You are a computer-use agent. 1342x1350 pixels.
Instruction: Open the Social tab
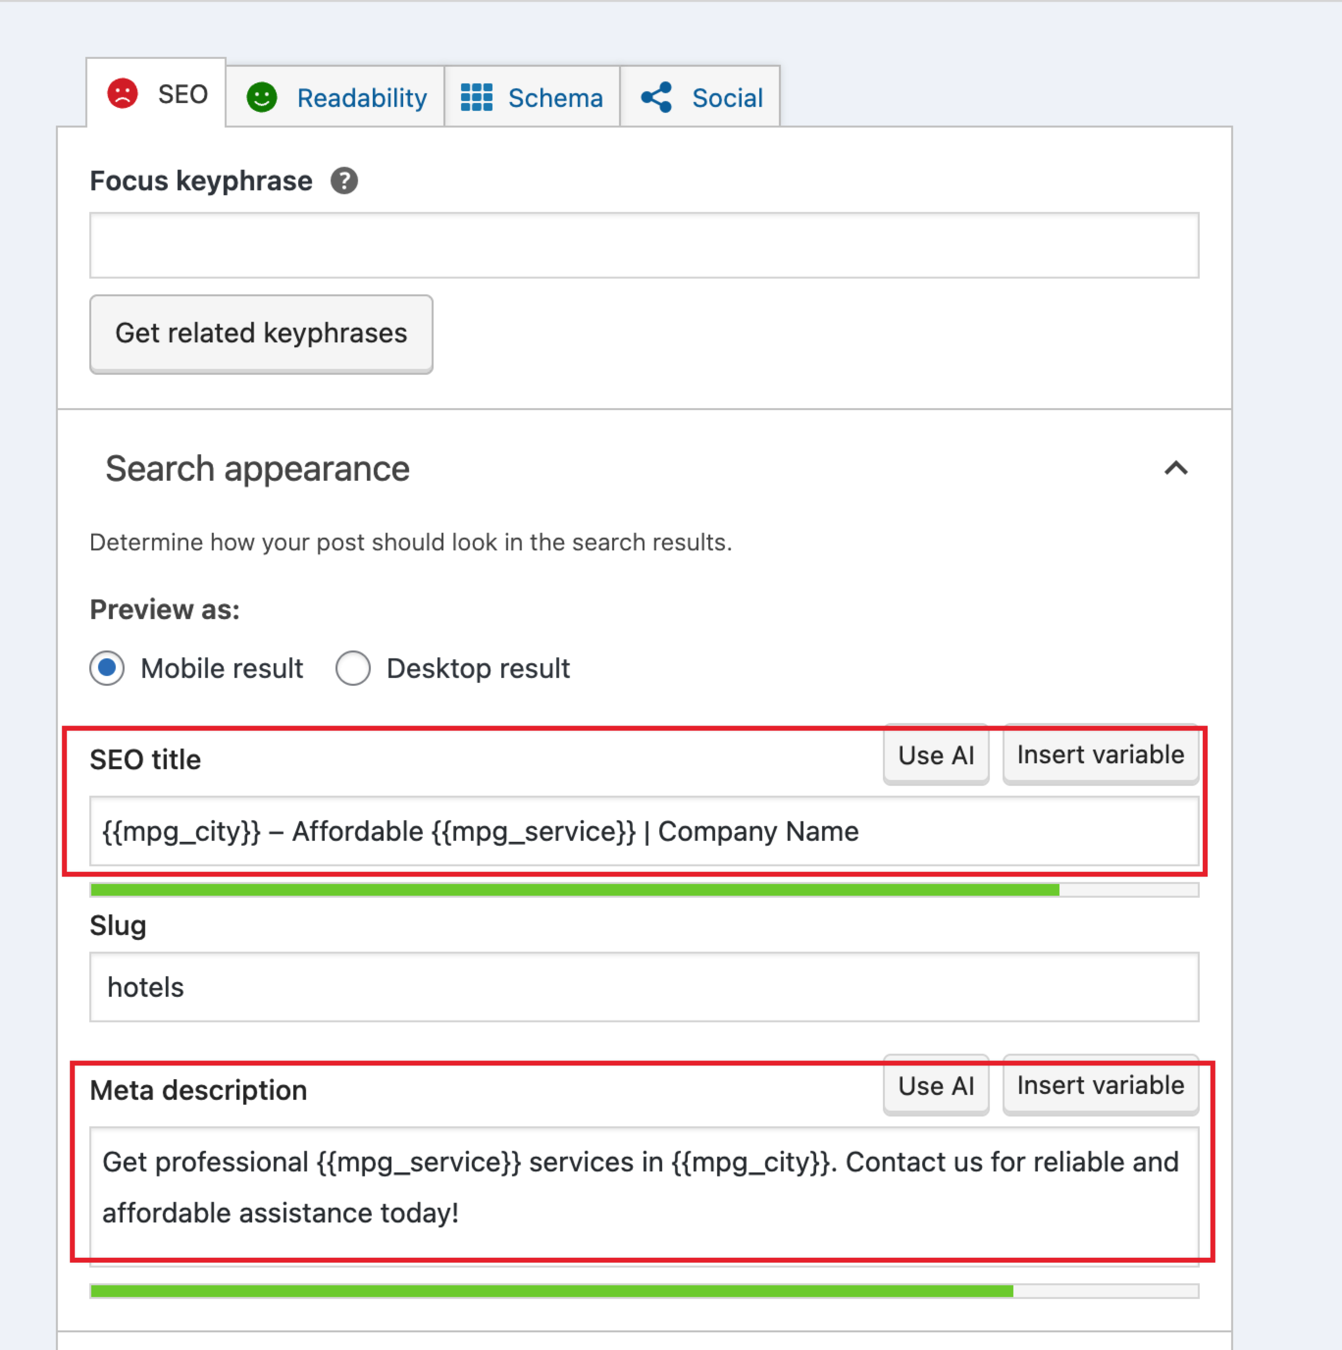click(726, 98)
